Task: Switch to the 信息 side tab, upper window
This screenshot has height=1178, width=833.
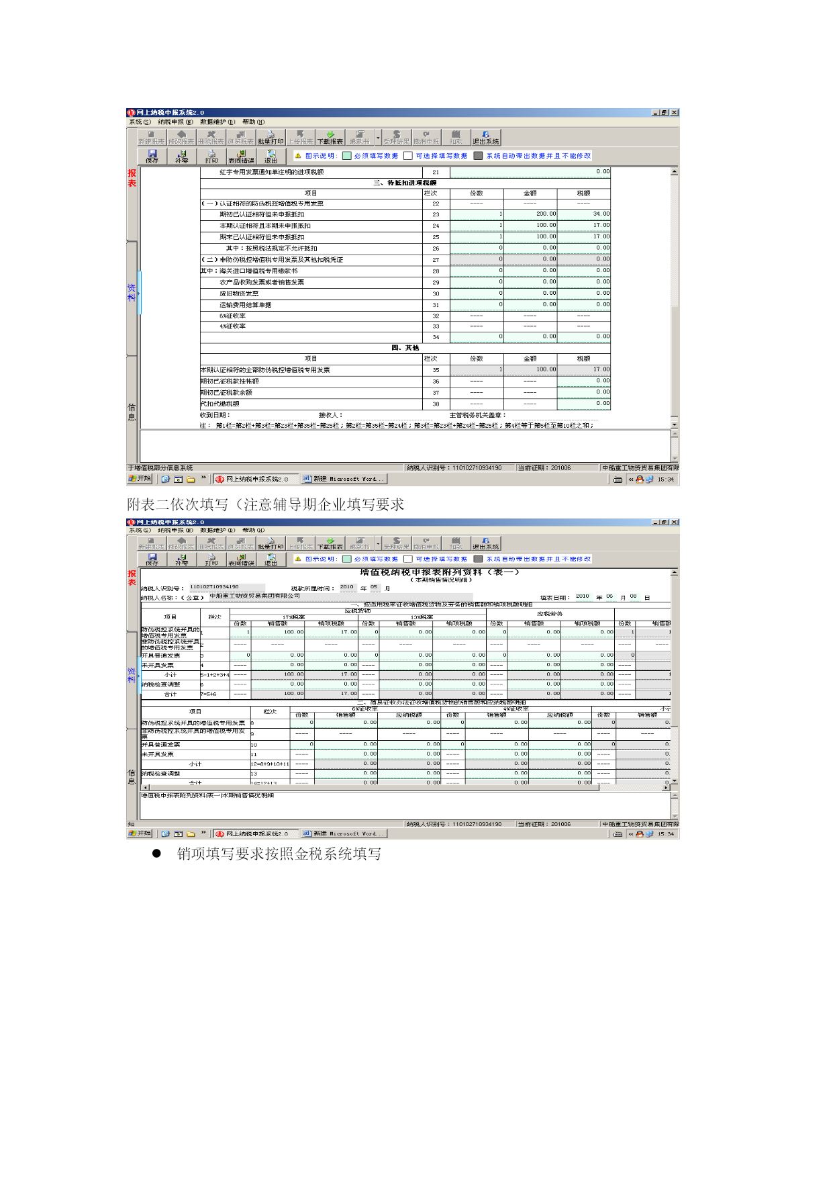Action: point(132,412)
